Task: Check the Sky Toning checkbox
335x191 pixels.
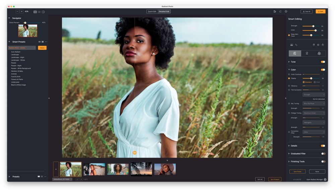Action: pos(289,104)
